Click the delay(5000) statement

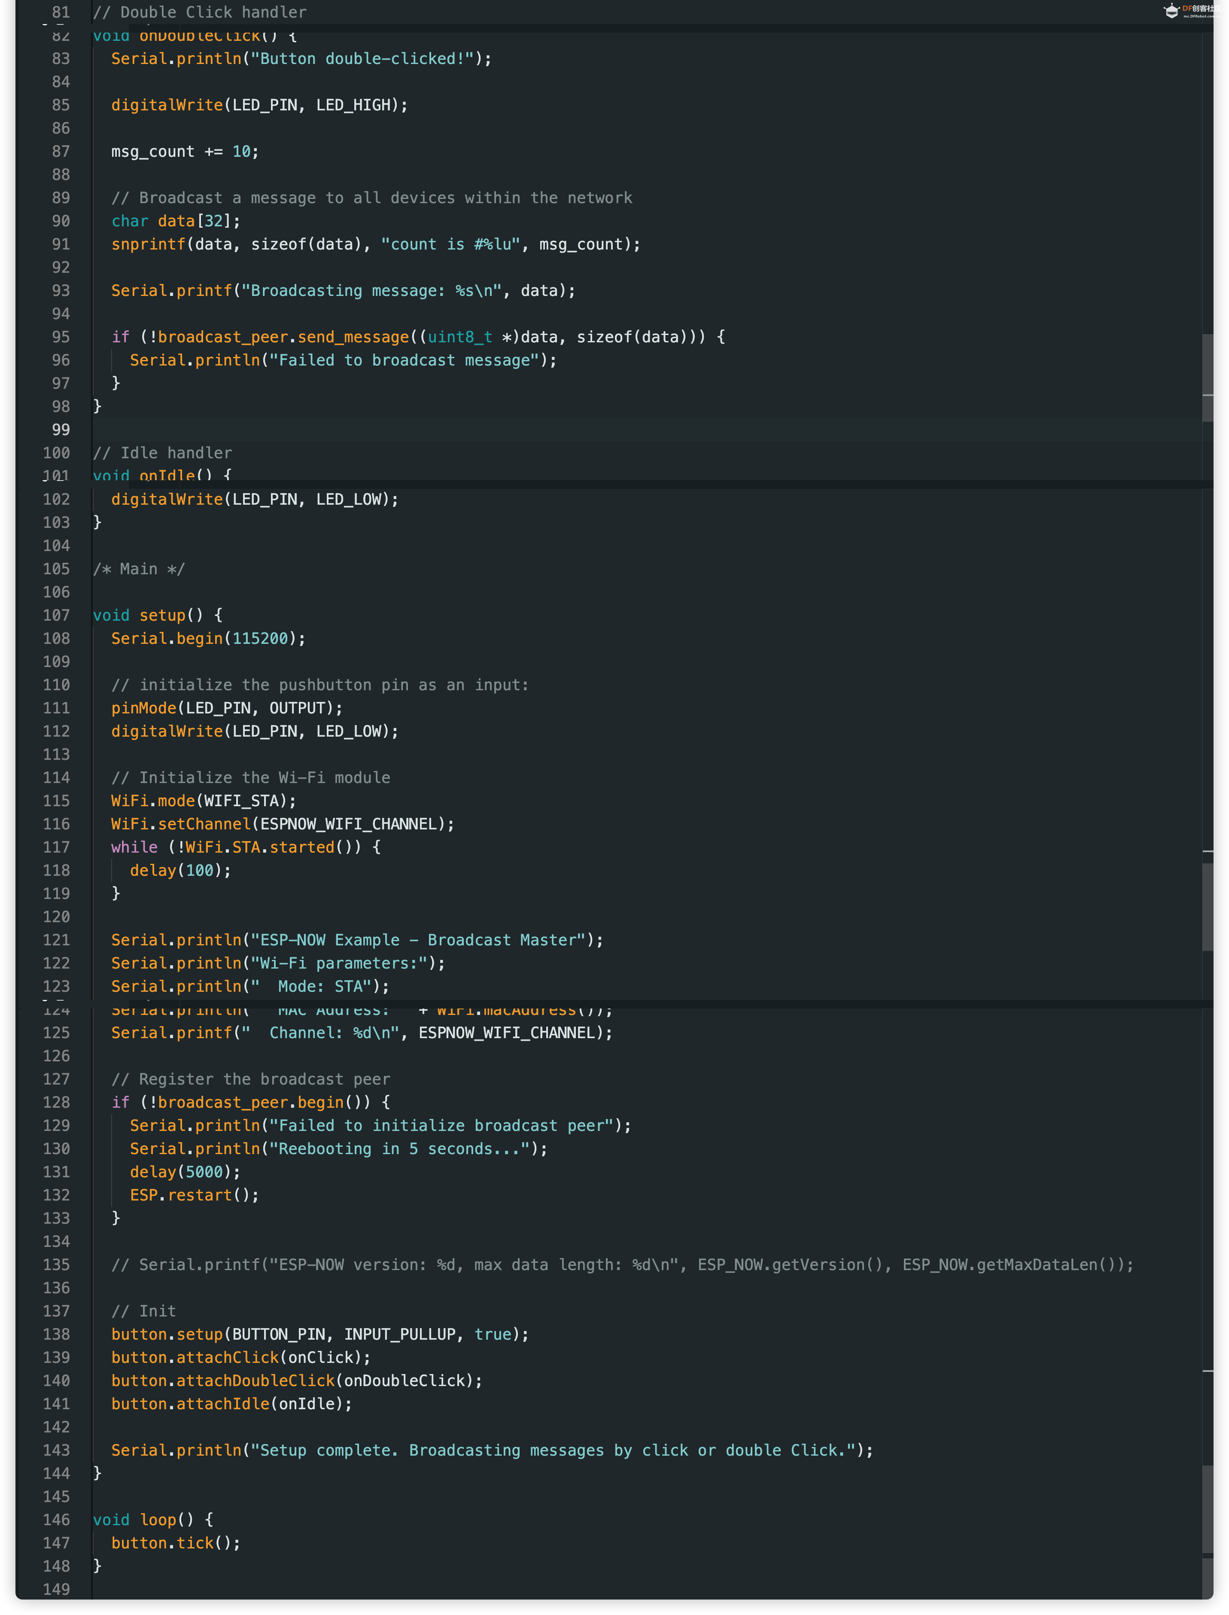(184, 1172)
